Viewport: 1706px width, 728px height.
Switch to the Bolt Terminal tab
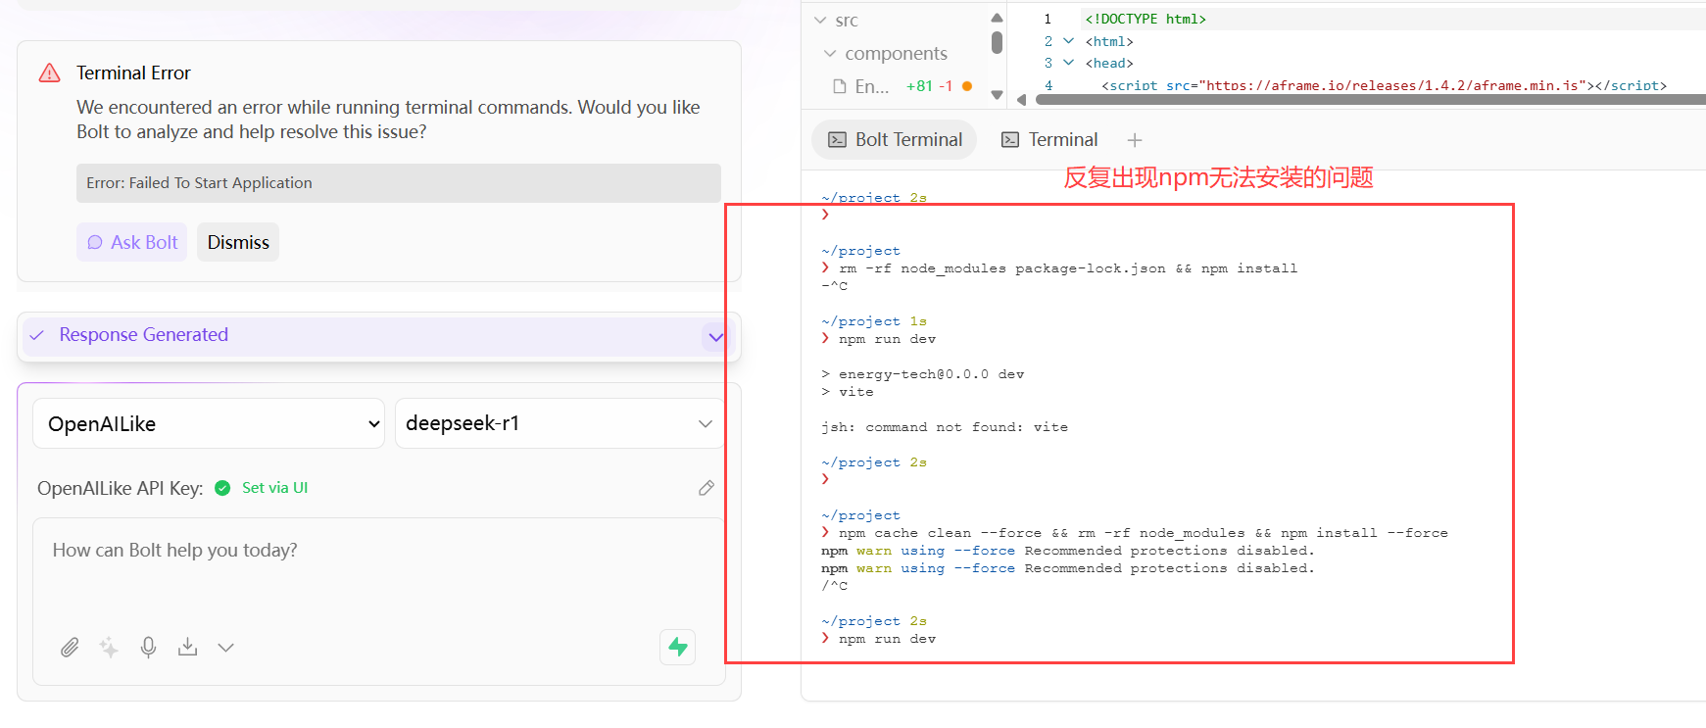pos(895,140)
